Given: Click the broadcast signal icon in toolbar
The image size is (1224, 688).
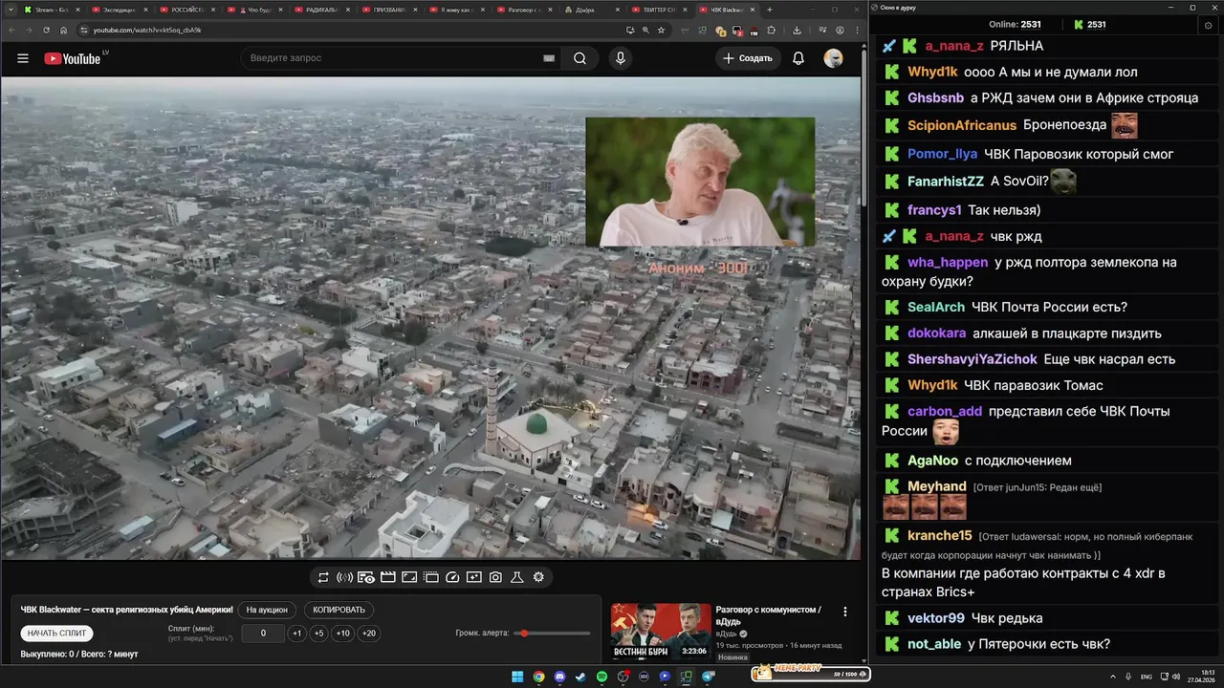Looking at the screenshot, I should [x=344, y=577].
